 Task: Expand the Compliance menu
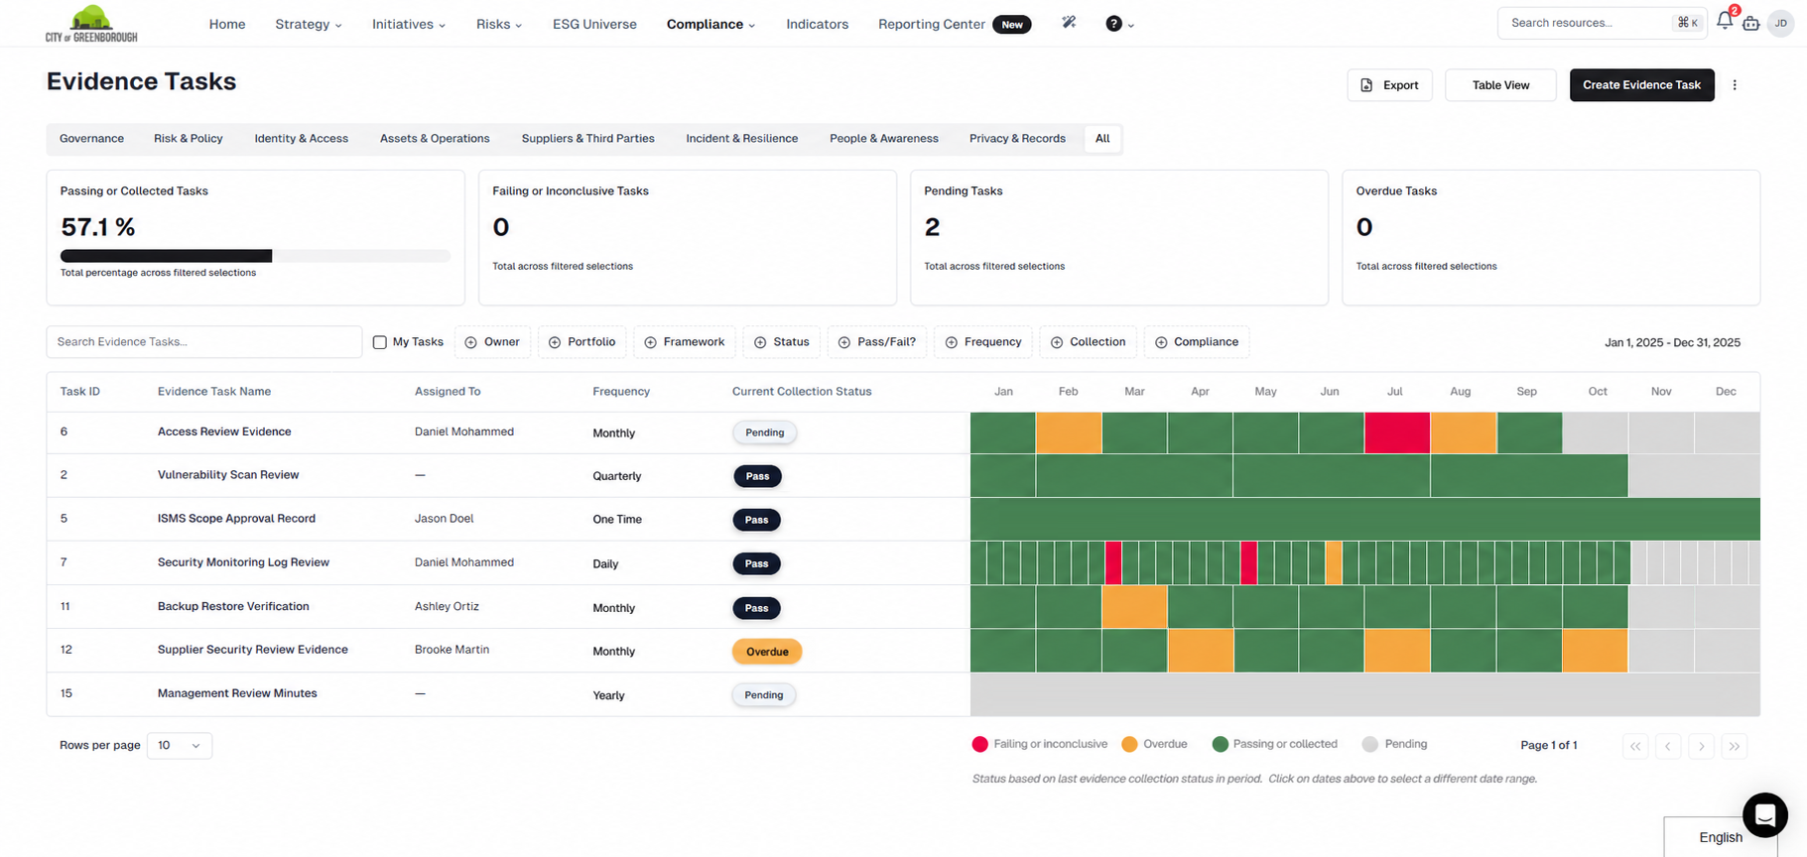pos(710,24)
